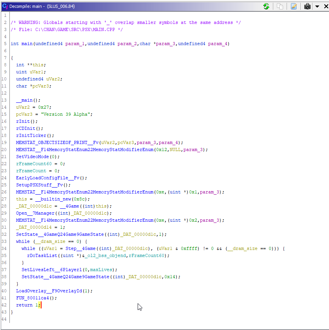Take a snapshot with the camera icon
This screenshot has width=329, height=330.
(308, 6)
